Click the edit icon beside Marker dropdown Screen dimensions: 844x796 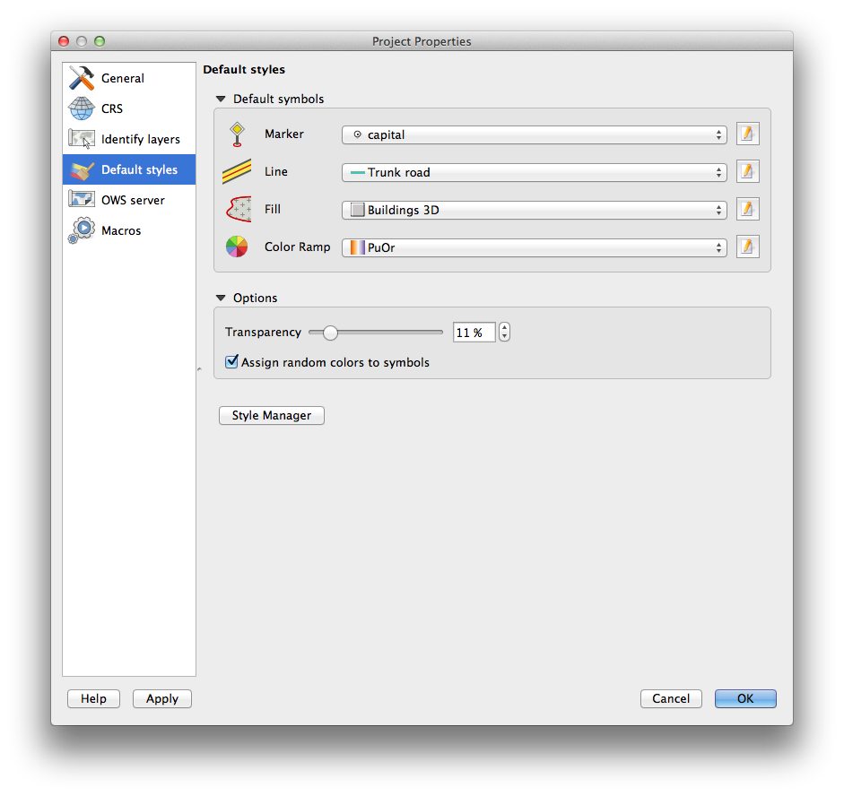tap(747, 134)
